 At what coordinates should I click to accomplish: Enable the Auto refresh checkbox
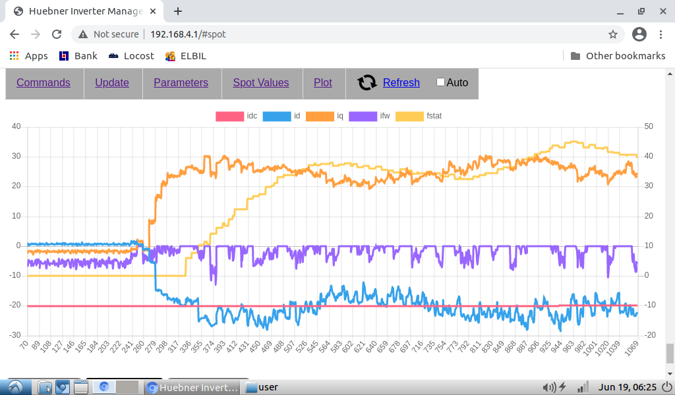click(x=440, y=82)
